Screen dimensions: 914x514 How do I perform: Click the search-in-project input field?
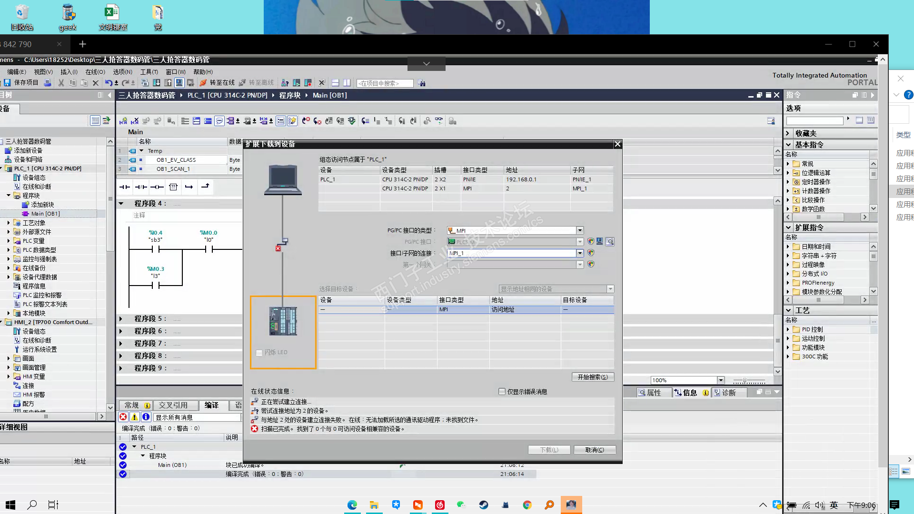385,83
